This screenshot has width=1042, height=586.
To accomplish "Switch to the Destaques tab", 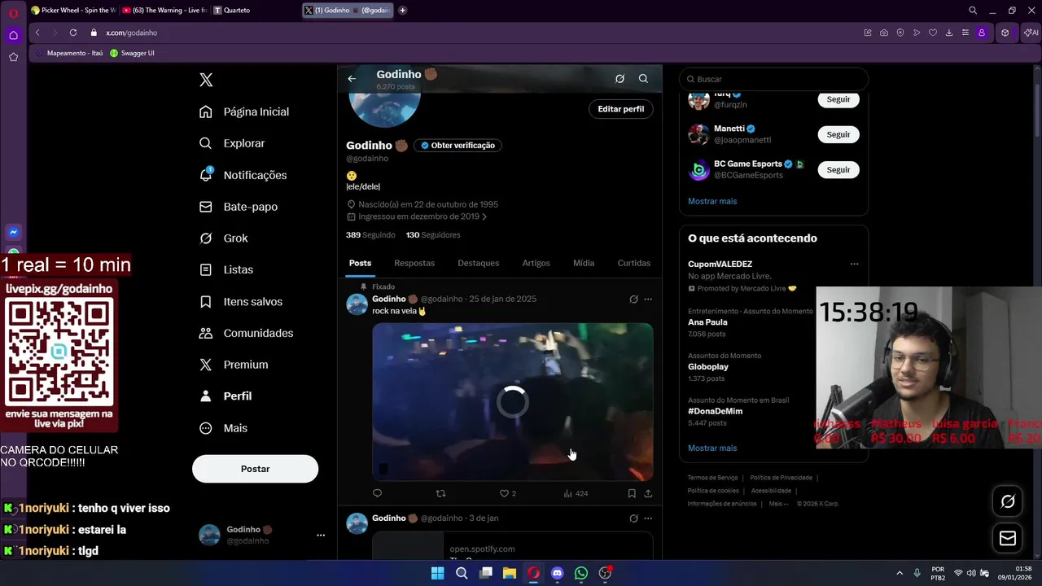I will point(478,263).
